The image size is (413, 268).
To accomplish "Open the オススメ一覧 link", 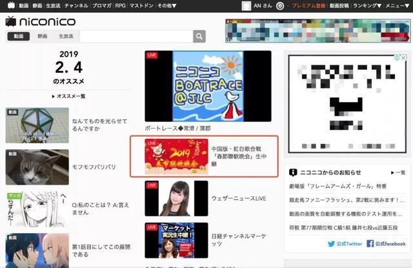I will (x=69, y=96).
